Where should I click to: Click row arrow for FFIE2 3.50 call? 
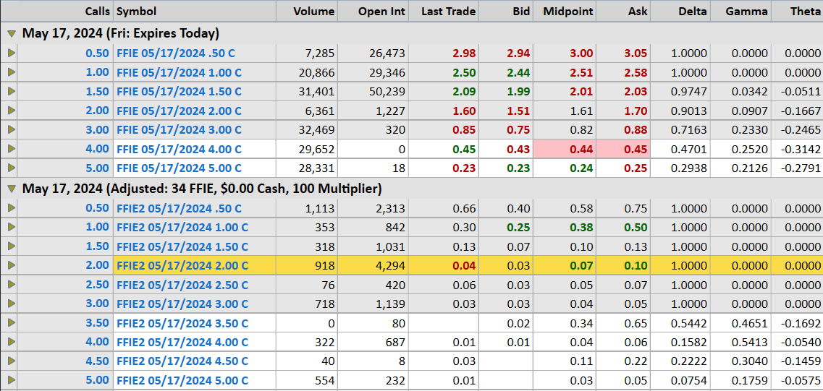[11, 323]
